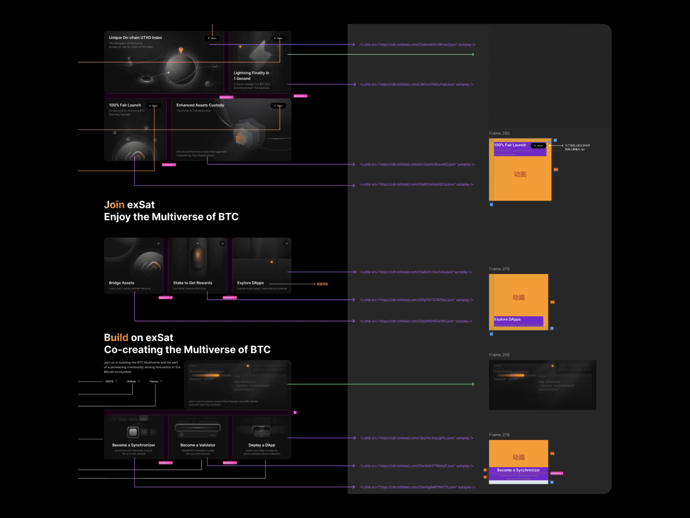Click More button on Enhanced Assets Custody card
Image resolution: width=690 pixels, height=518 pixels.
tap(278, 106)
